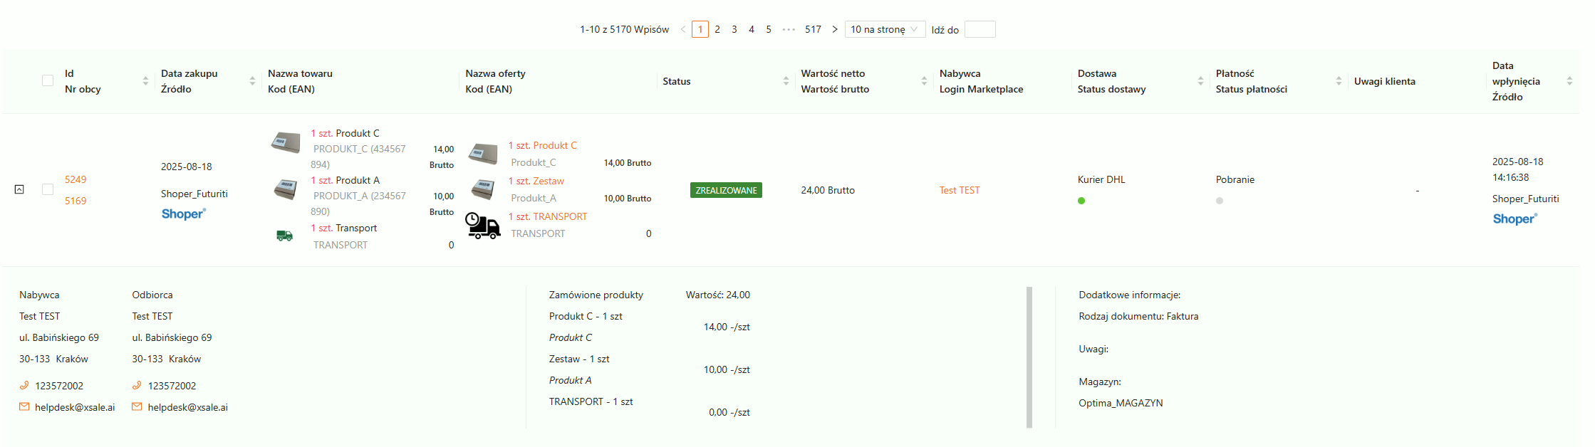
Task: Sort by Wartość netto column
Action: [x=924, y=81]
